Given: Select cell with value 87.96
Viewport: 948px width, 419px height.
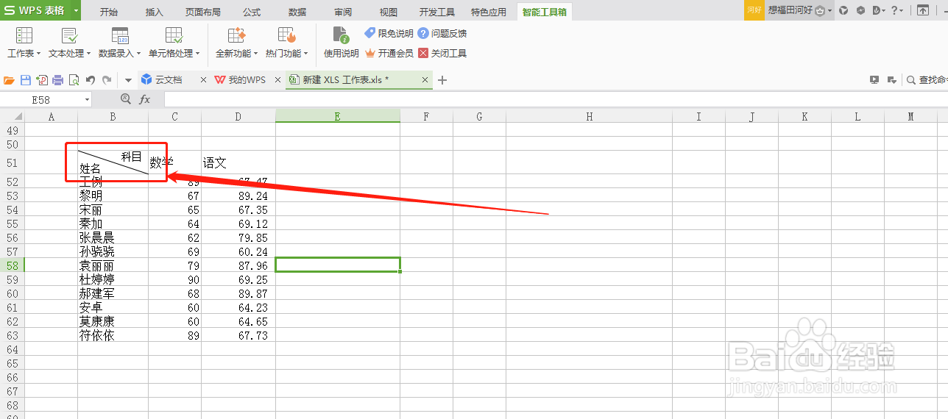Looking at the screenshot, I should coord(238,266).
